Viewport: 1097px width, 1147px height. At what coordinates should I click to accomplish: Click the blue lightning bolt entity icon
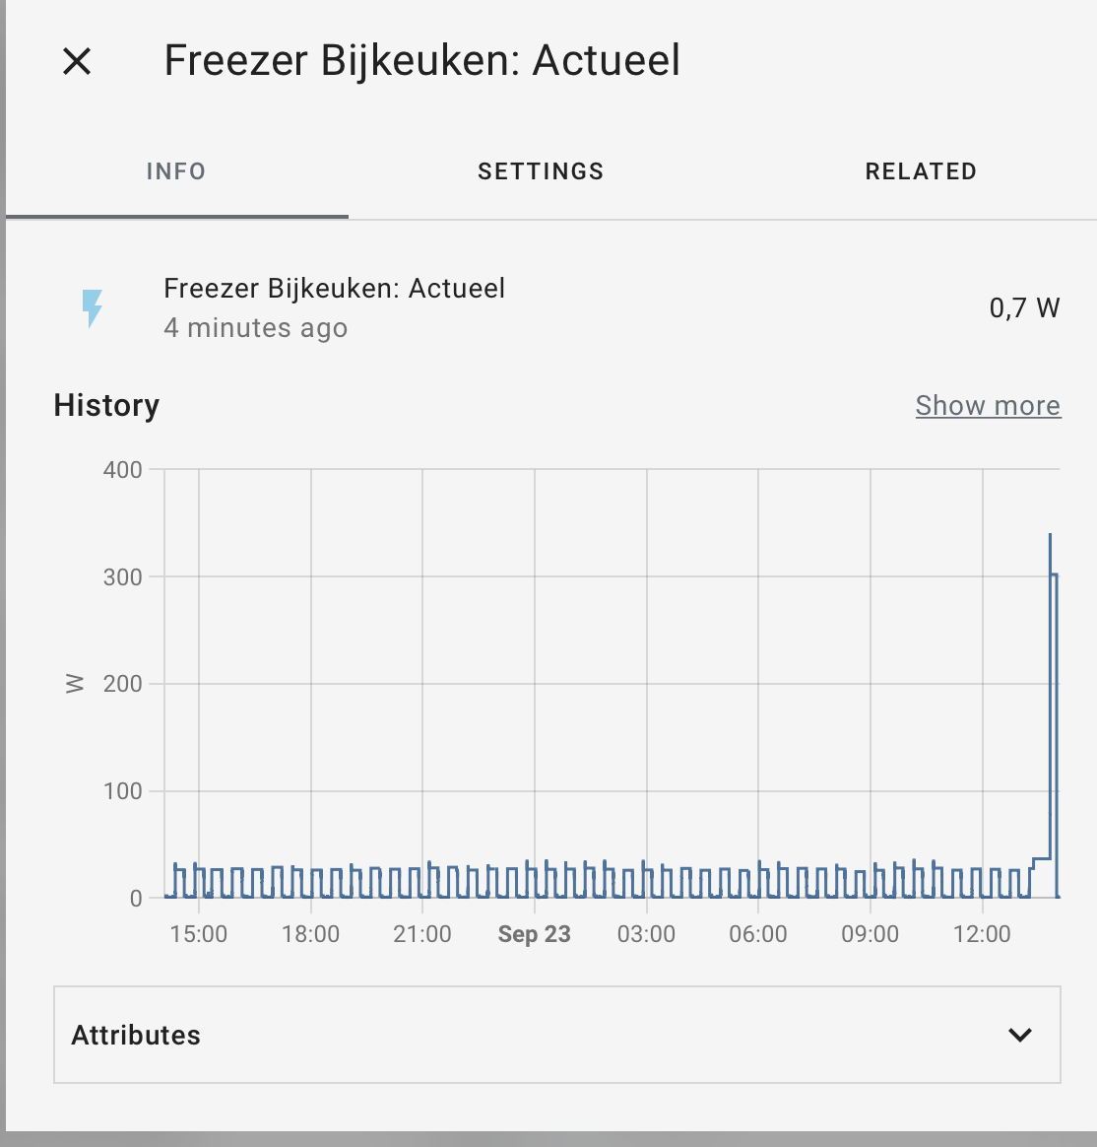coord(94,307)
